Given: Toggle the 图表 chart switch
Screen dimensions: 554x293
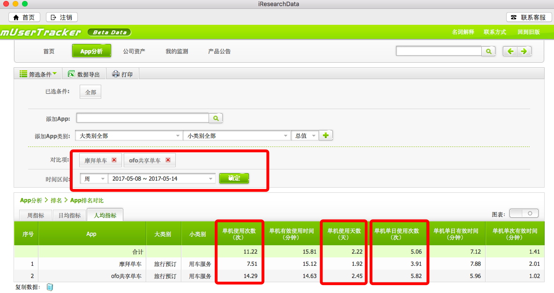Looking at the screenshot, I should (524, 213).
